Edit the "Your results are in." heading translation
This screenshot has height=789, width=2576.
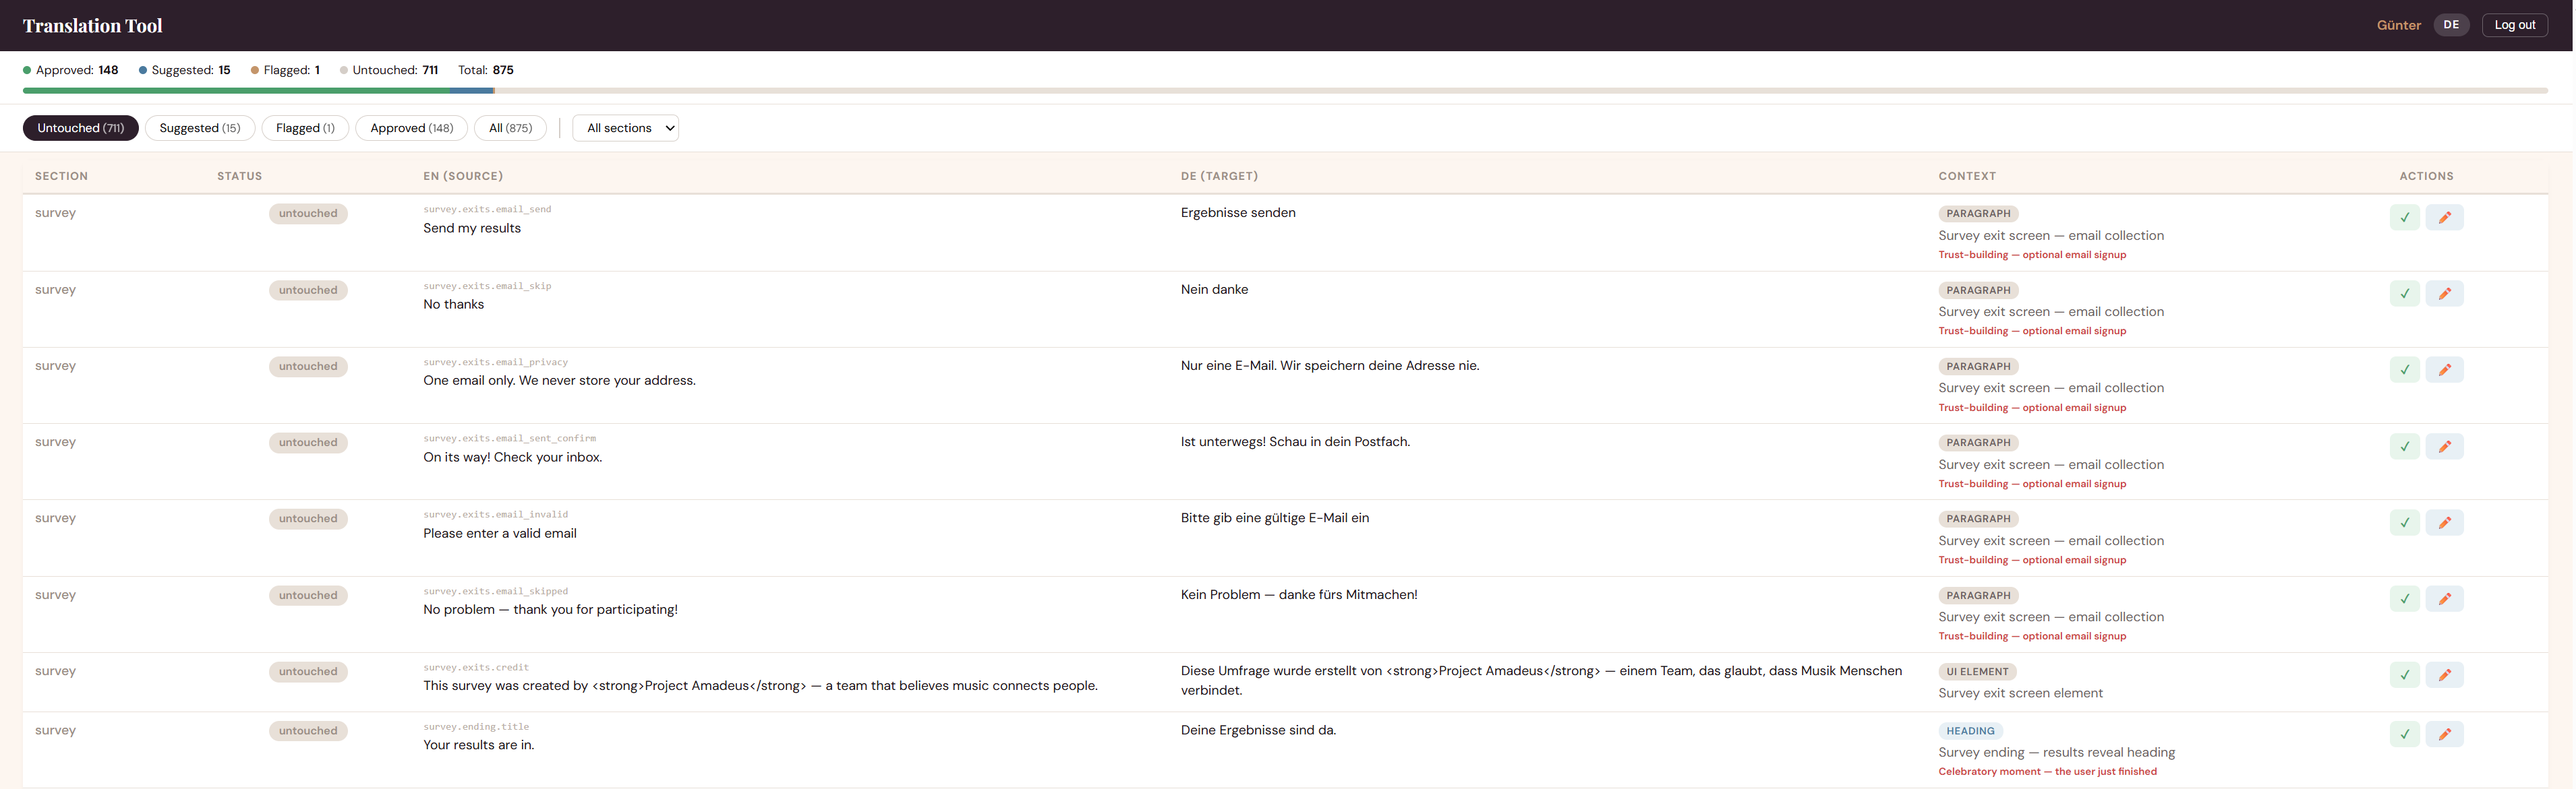coord(2446,734)
